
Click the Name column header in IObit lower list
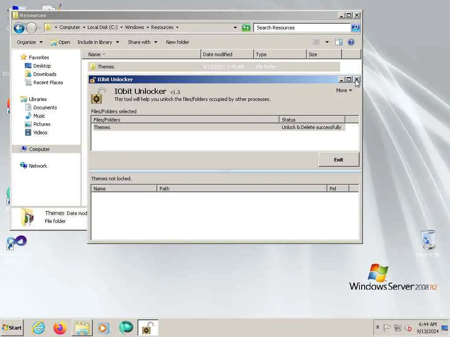124,189
